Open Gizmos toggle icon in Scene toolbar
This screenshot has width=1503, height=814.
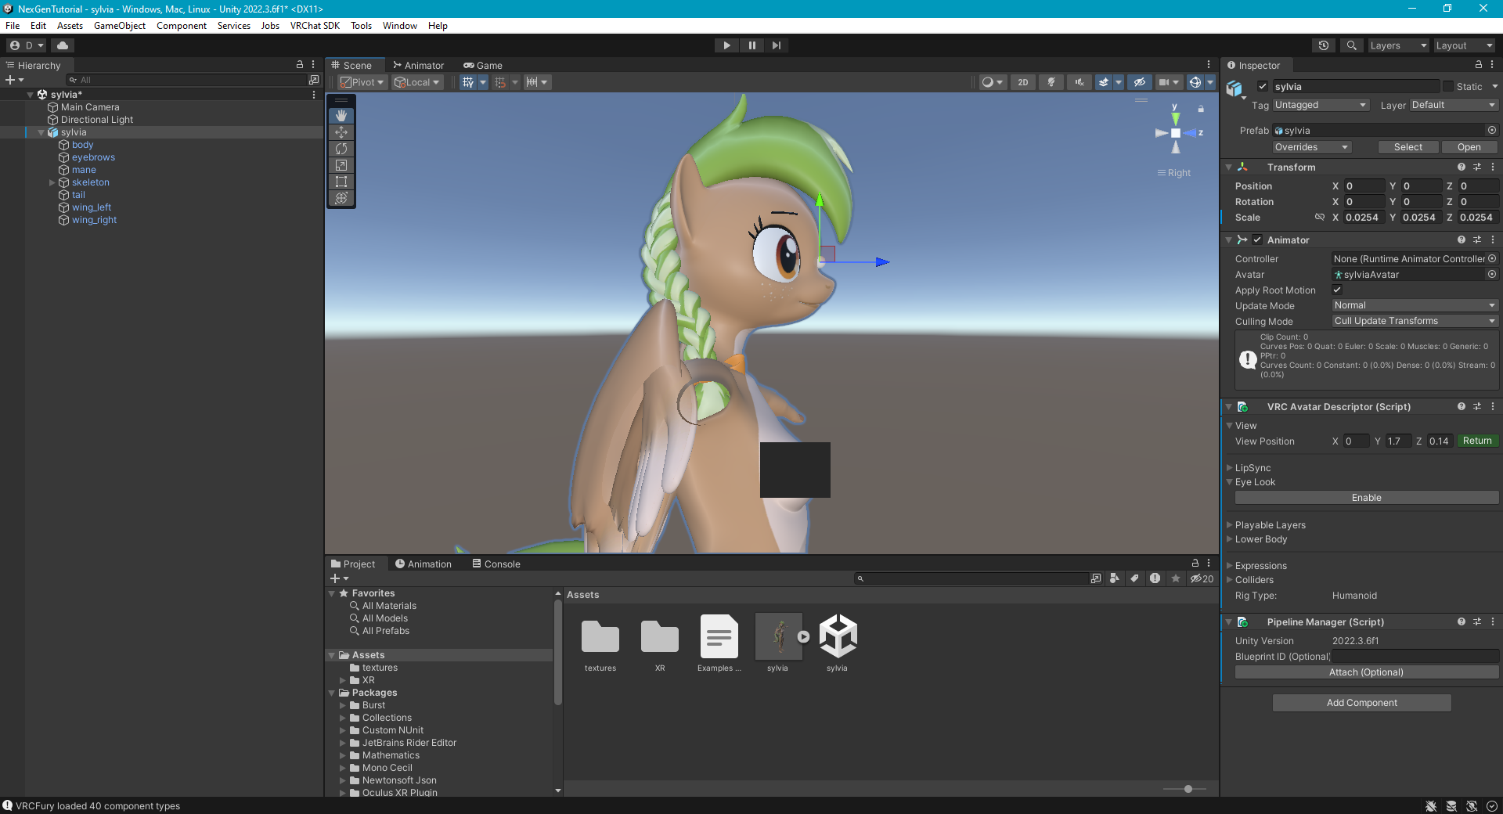tap(1195, 82)
